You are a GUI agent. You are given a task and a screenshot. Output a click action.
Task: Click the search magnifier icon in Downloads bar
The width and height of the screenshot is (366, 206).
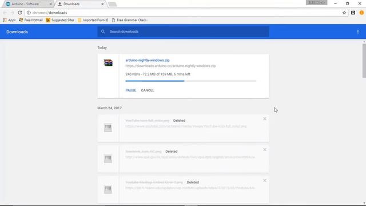click(103, 31)
